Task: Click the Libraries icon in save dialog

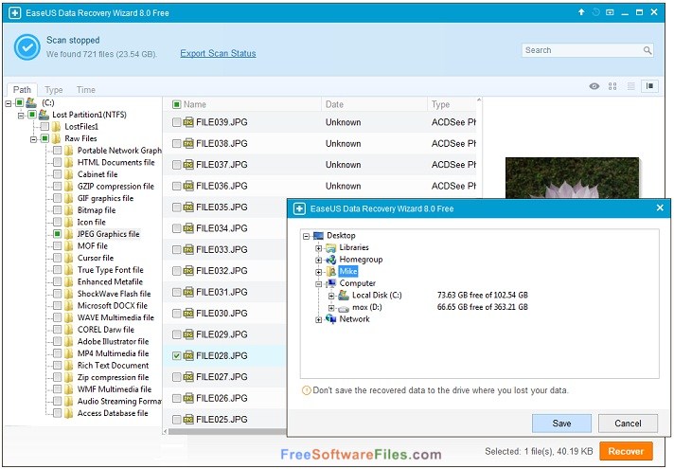Action: [330, 247]
